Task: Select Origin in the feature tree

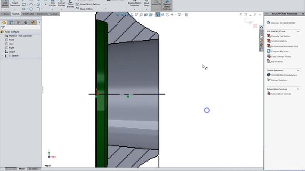Action: (12, 52)
